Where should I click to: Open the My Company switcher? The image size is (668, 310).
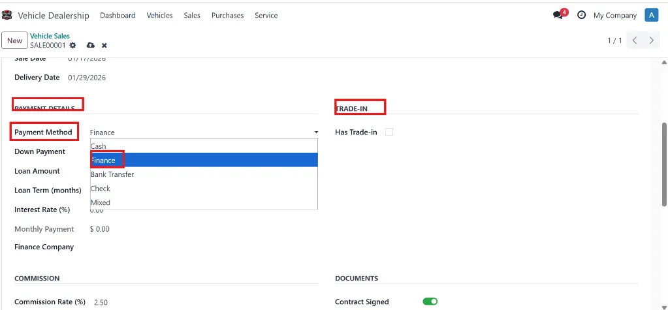[614, 15]
